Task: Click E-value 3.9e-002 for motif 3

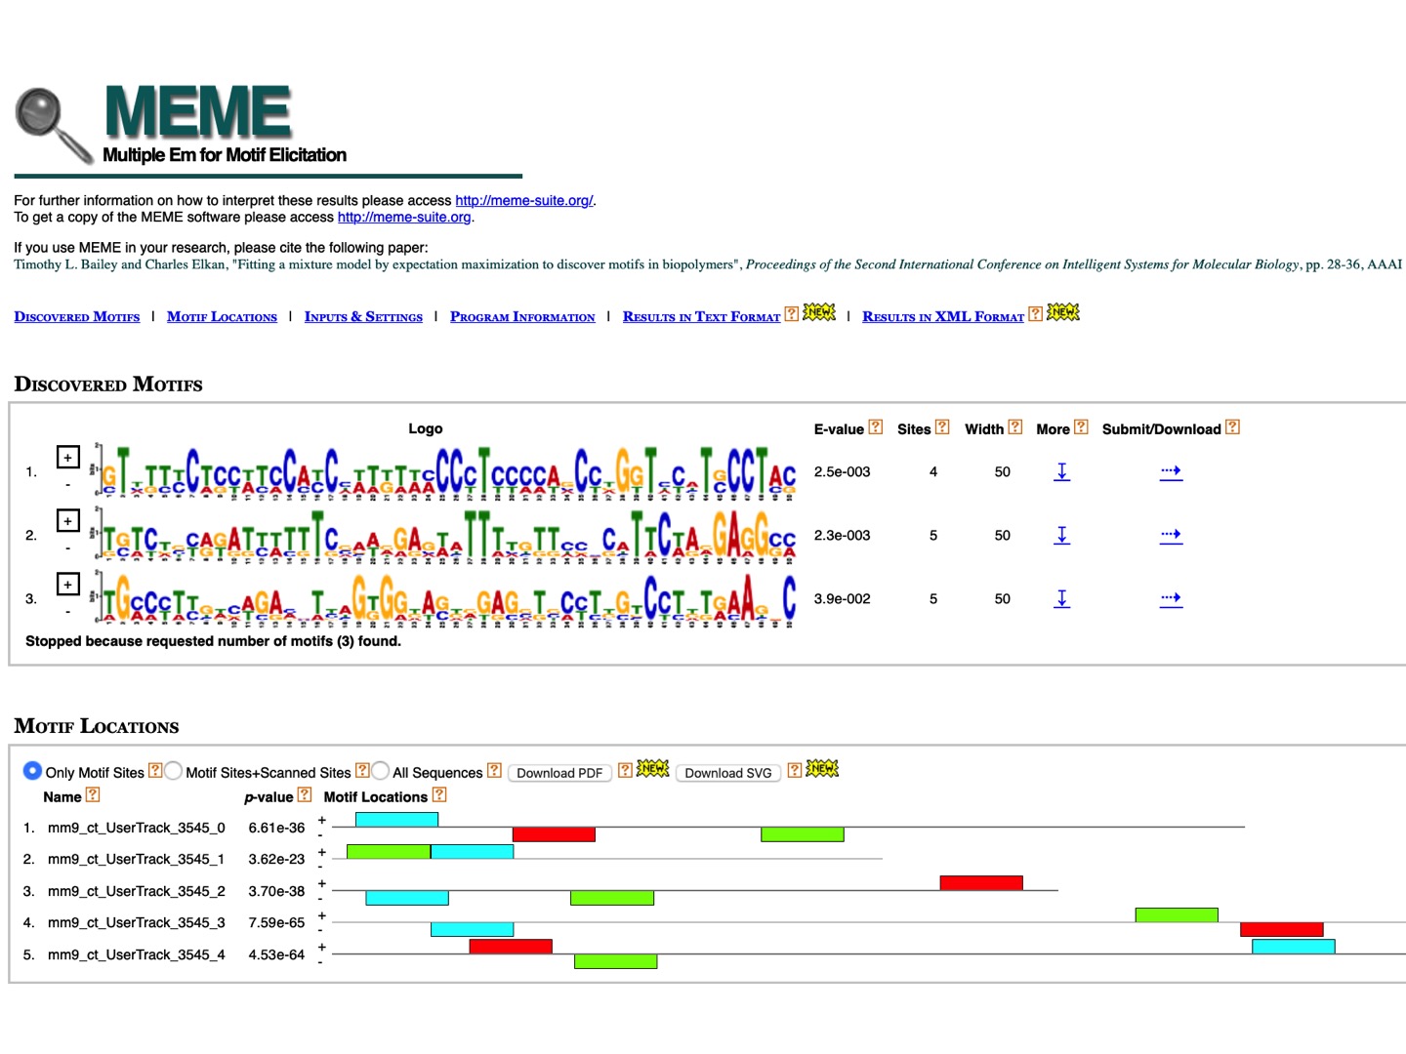Action: pyautogui.click(x=842, y=598)
